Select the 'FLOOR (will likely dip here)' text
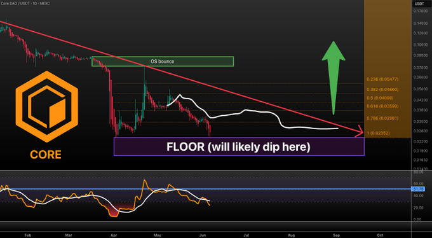The image size is (432, 238). point(238,146)
